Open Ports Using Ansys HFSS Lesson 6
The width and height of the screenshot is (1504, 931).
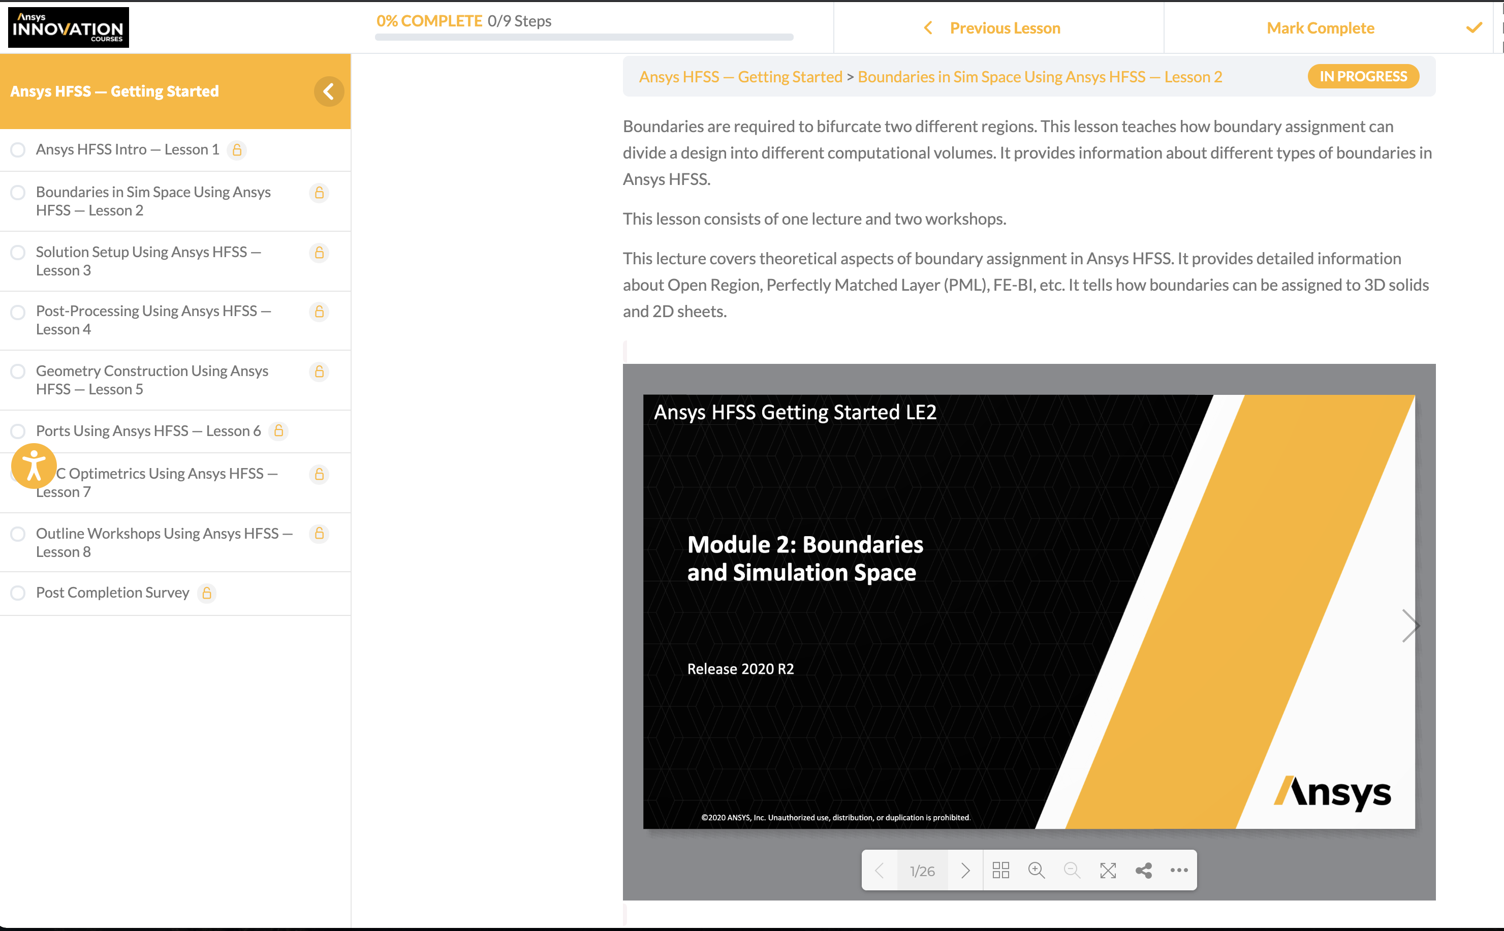point(148,431)
